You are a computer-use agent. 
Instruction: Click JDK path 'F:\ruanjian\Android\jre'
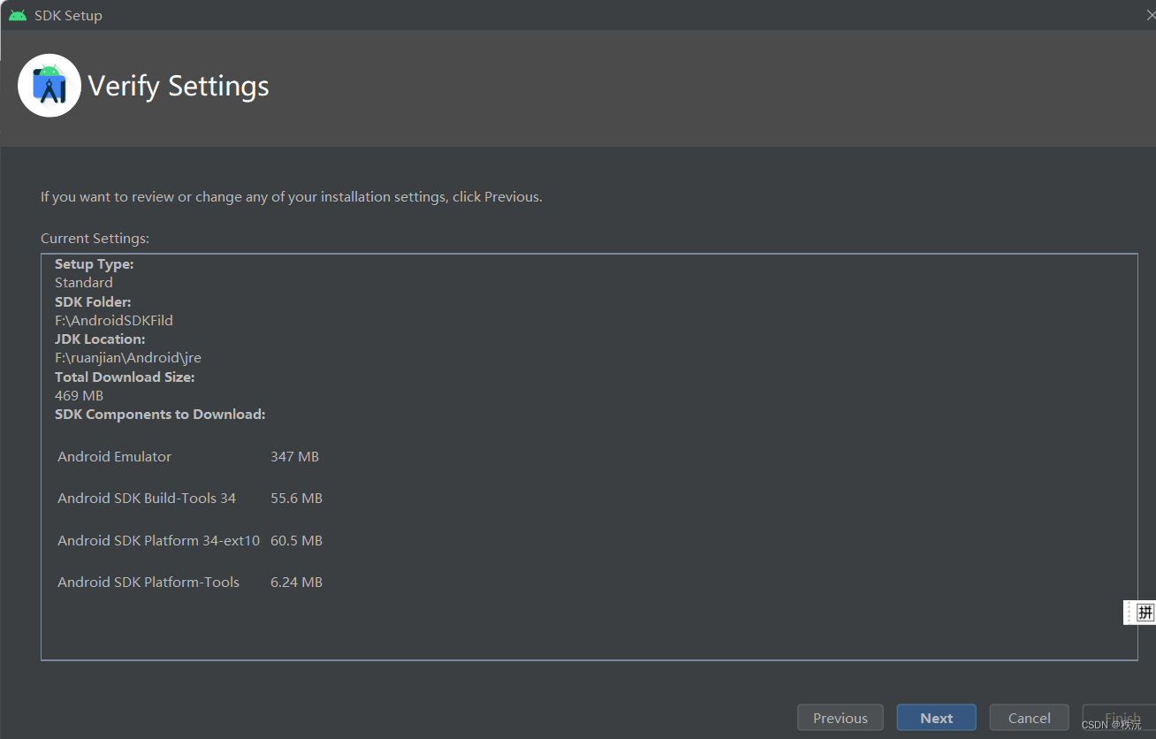pos(128,358)
